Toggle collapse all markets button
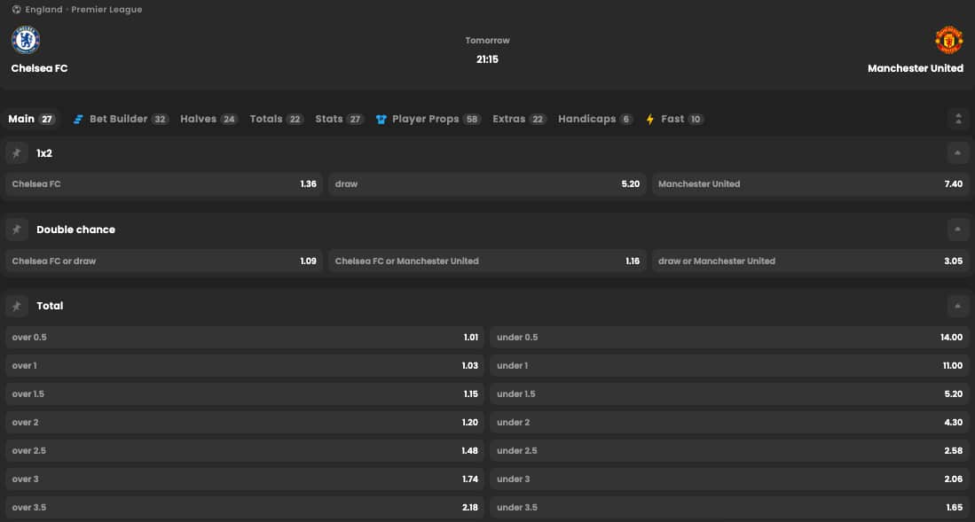 [958, 119]
